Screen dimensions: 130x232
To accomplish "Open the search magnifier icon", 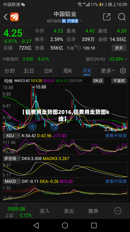I will pyautogui.click(x=122, y=17).
